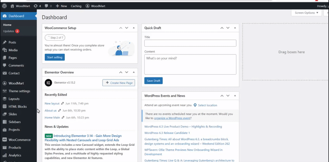Click the Step 2 of 7 indicator
329x162 pixels.
[55, 38]
